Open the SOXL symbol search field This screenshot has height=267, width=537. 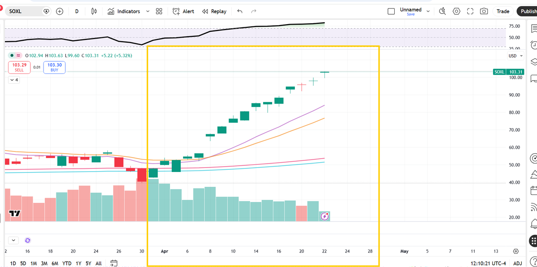[28, 11]
